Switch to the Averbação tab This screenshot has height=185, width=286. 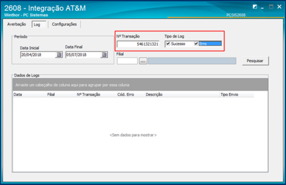(16, 24)
